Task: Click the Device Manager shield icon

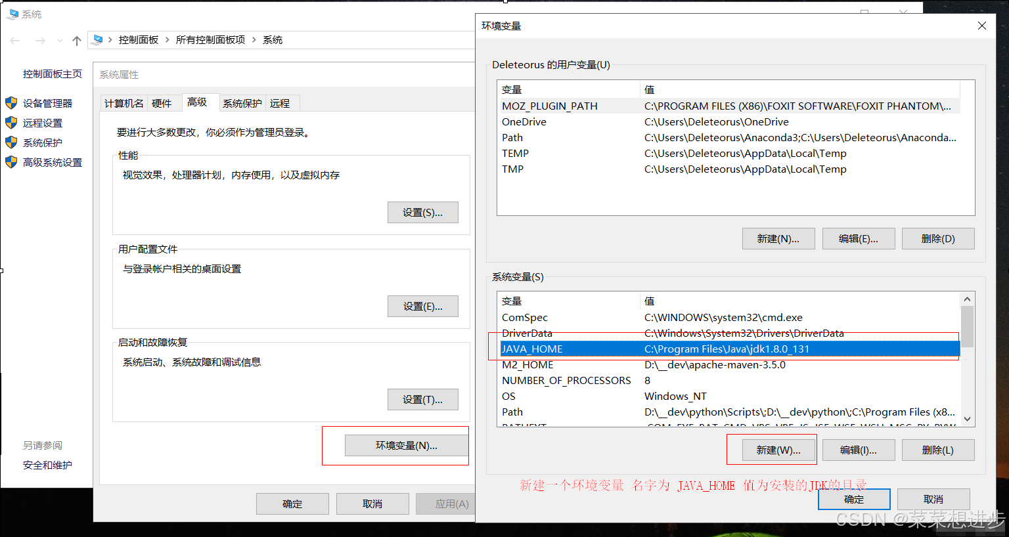Action: pyautogui.click(x=11, y=103)
